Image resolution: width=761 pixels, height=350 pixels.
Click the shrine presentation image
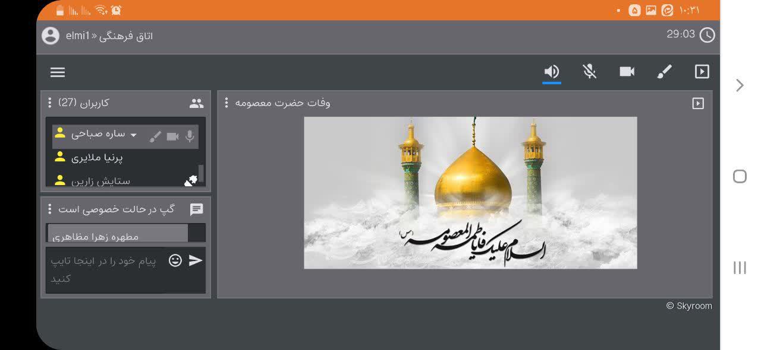click(x=470, y=193)
